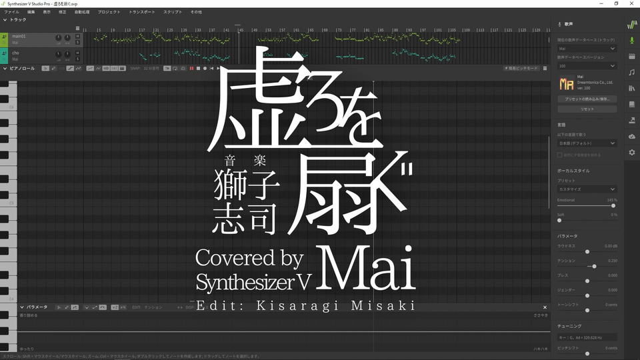This screenshot has height=360, width=640.
Task: Adjust the main01 track volume knob
Action: coord(59,37)
